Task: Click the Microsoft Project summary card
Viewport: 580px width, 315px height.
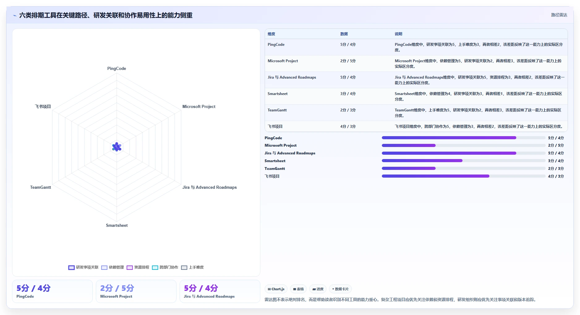Action: tap(136, 291)
